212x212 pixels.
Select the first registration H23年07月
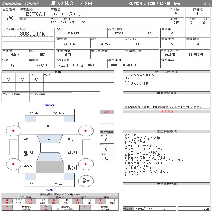pos(35,14)
